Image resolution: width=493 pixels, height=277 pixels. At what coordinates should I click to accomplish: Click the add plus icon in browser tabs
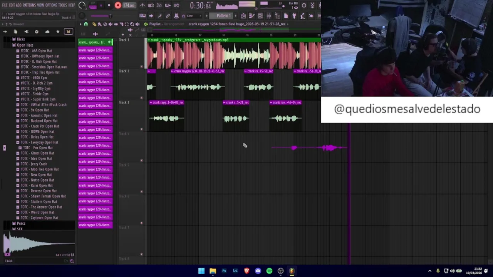tap(5, 32)
